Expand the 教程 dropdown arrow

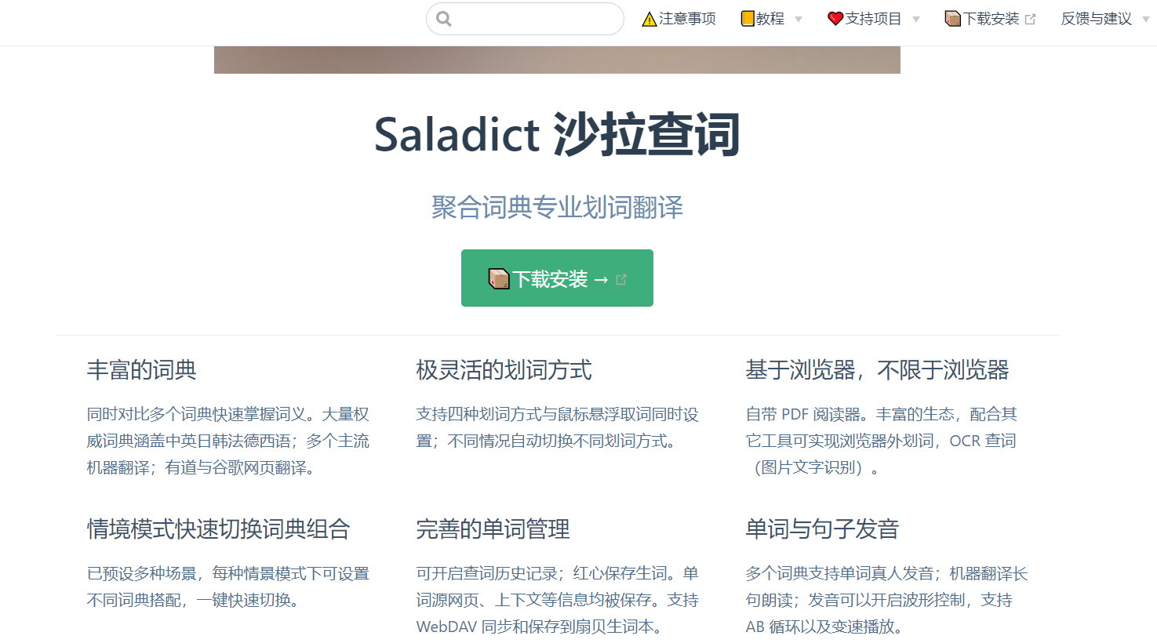799,20
